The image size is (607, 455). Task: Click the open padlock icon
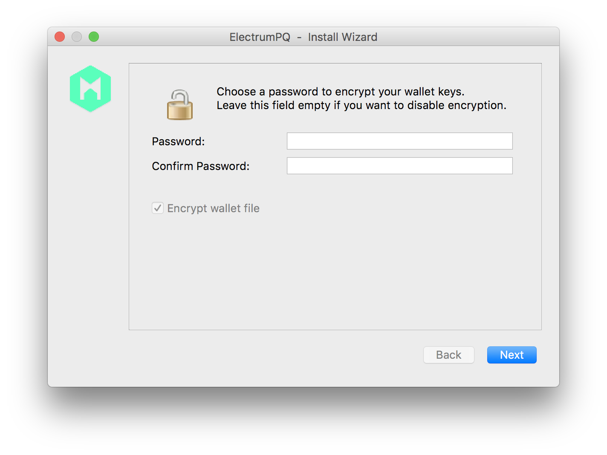tap(180, 105)
